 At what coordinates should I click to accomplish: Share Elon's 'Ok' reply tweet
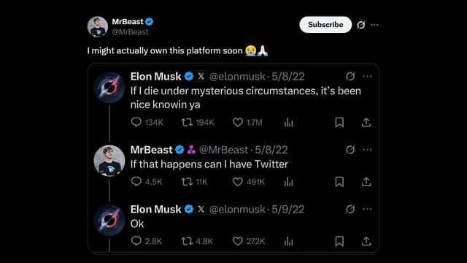tap(366, 241)
